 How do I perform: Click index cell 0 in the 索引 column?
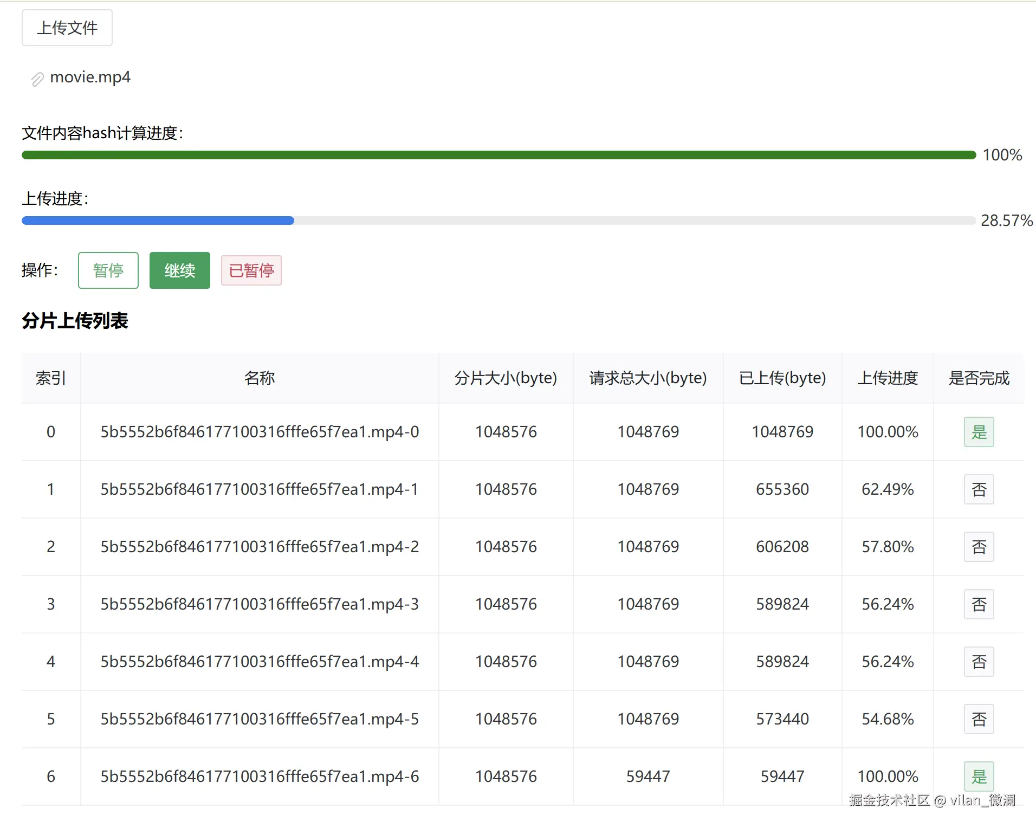tap(51, 432)
